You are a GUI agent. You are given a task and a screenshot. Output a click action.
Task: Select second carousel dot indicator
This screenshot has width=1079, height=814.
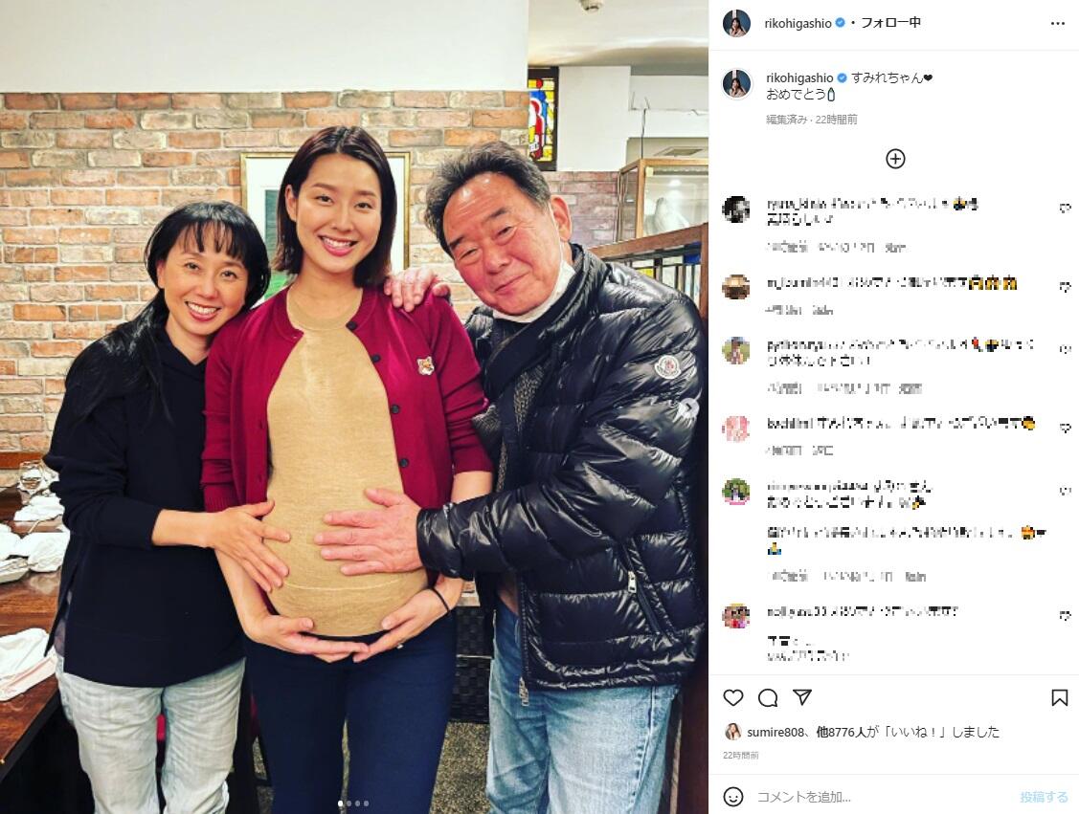click(x=348, y=803)
